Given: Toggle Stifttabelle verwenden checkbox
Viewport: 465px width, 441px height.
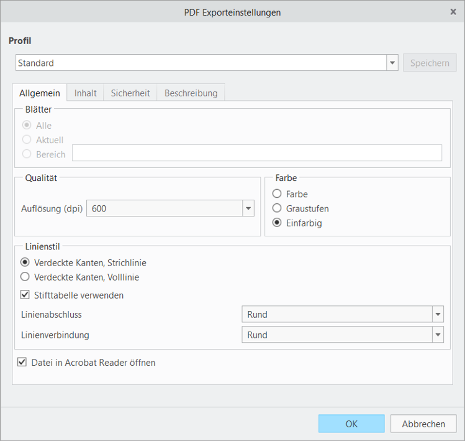Looking at the screenshot, I should point(25,295).
